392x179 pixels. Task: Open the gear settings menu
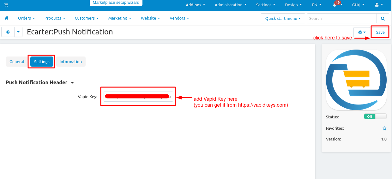(x=362, y=32)
